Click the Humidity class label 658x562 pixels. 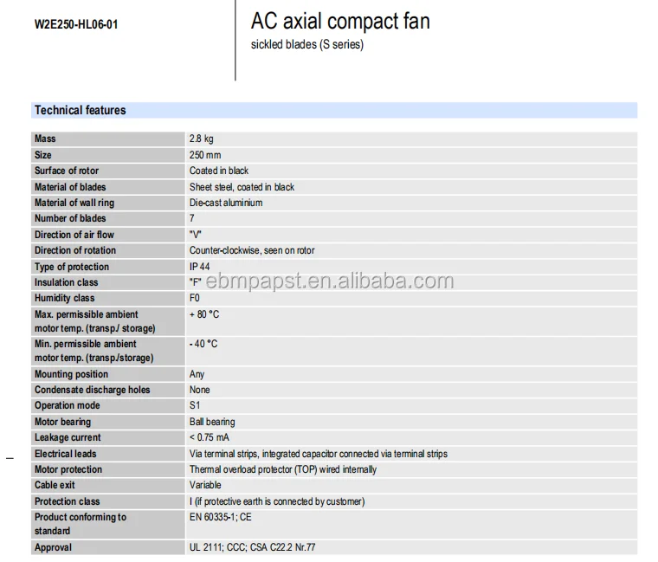point(65,298)
